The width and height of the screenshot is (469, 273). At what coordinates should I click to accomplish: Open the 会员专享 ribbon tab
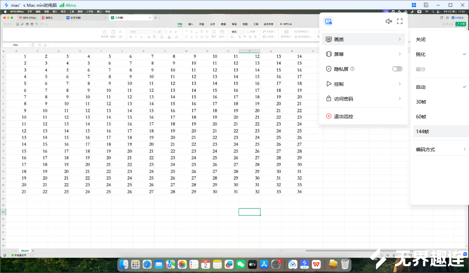pos(268,24)
